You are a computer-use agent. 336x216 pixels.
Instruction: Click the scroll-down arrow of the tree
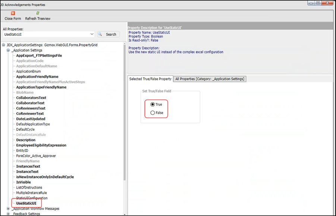coord(125,214)
